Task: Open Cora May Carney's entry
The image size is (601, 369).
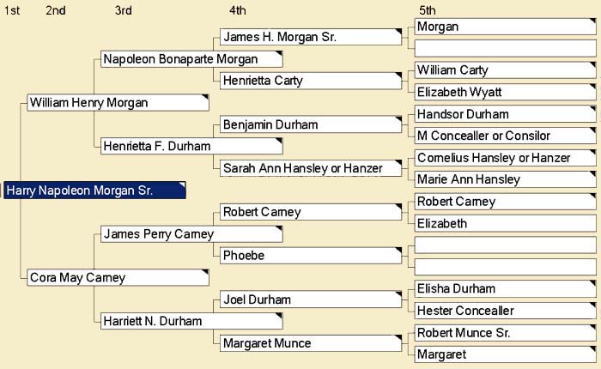Action: 118,277
